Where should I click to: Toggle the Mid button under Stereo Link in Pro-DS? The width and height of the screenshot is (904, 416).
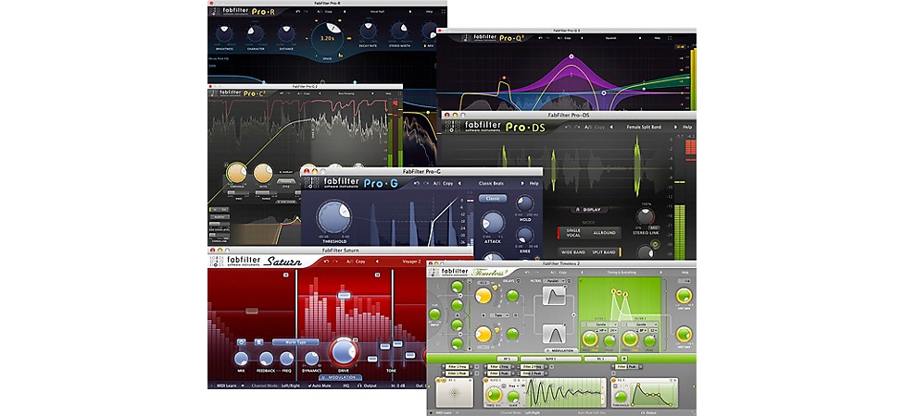tap(654, 227)
